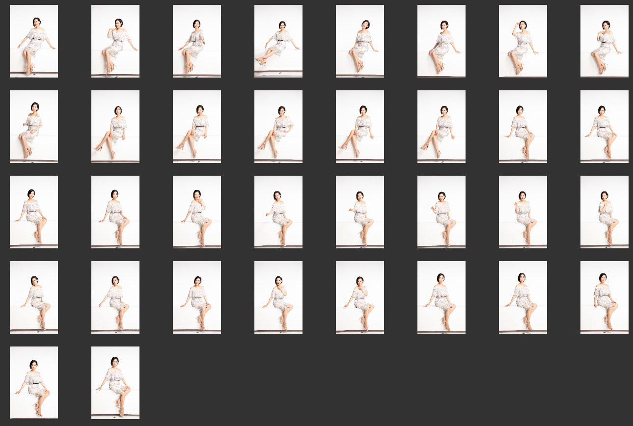
Task: Select the second photo in the bottom row
Action: (x=115, y=382)
